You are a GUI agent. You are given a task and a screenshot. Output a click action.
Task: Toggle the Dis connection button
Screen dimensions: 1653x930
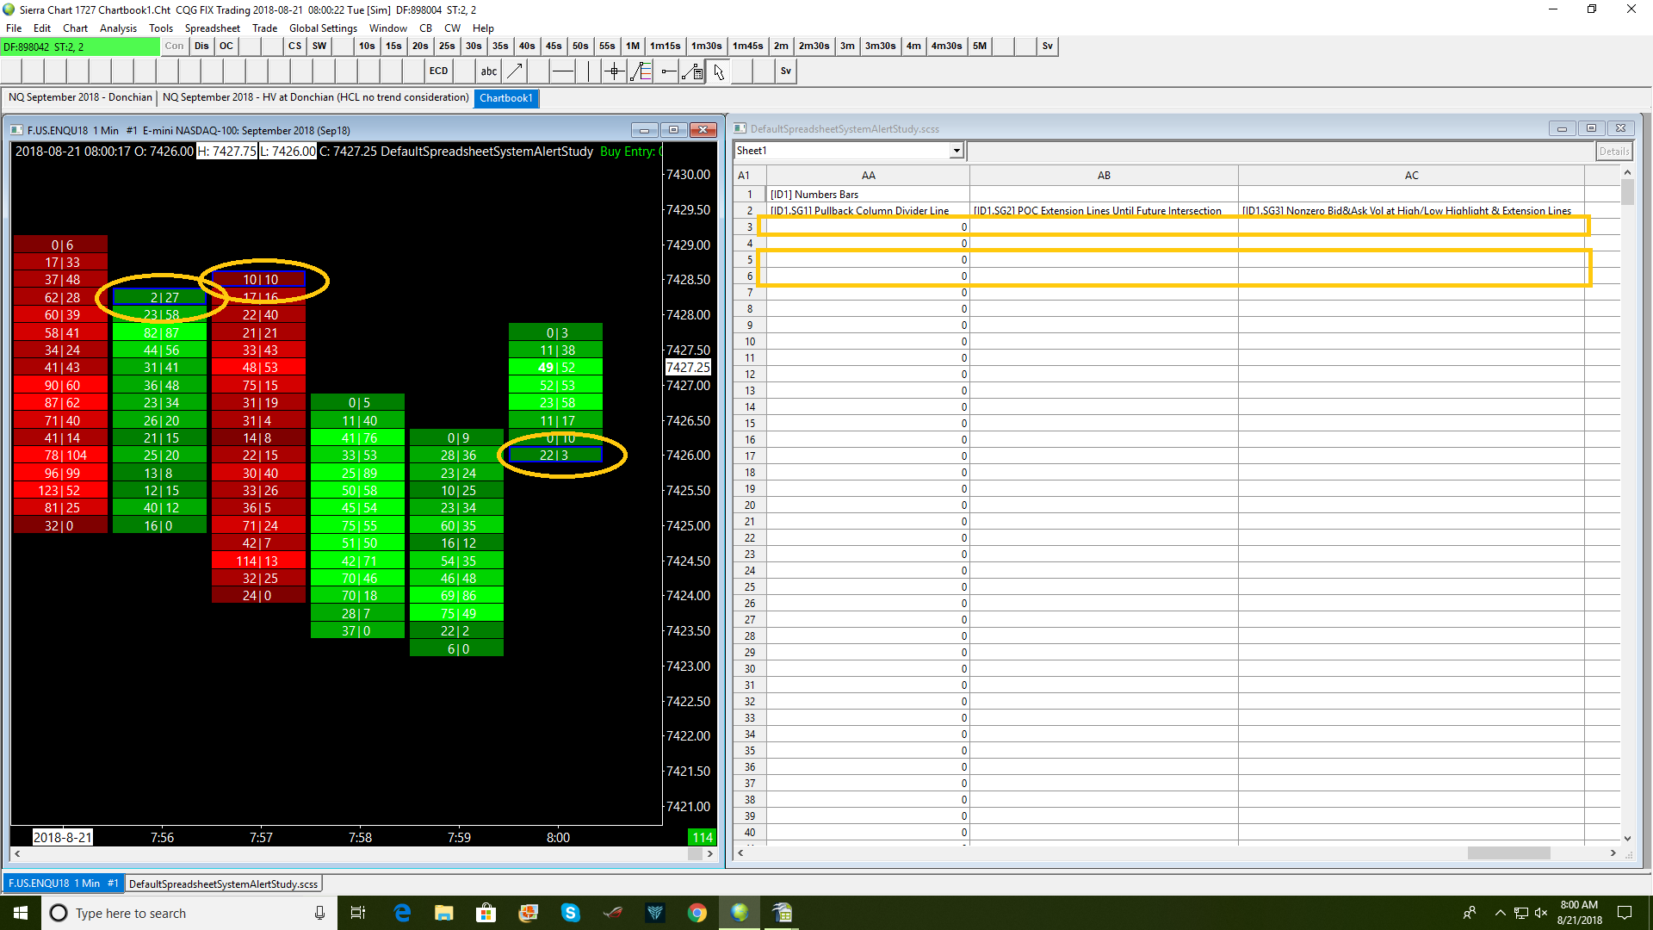(201, 46)
